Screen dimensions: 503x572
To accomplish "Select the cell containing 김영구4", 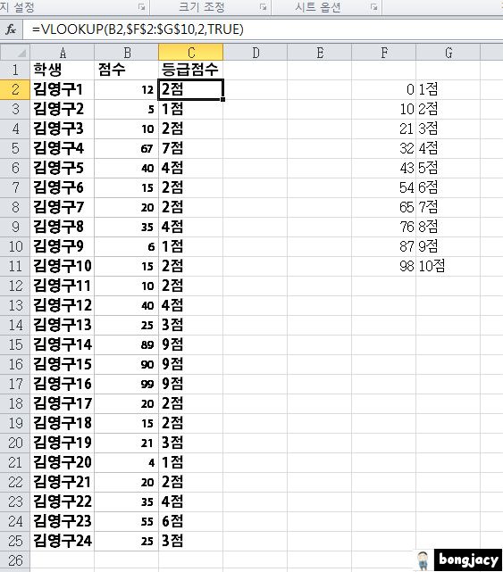I will tap(63, 148).
